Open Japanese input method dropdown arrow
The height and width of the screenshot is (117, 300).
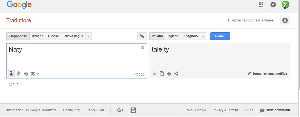point(38,74)
